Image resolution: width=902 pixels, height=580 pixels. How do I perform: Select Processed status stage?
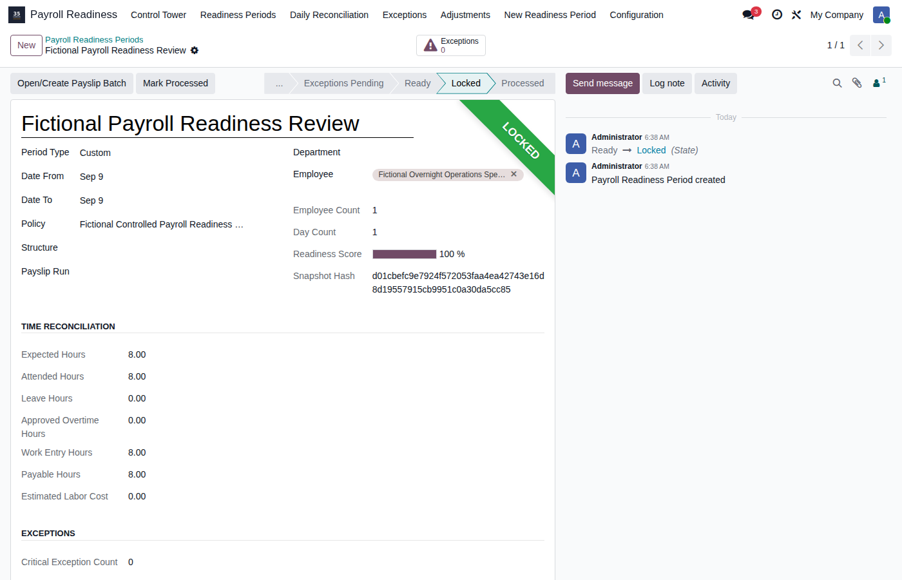[x=523, y=83]
